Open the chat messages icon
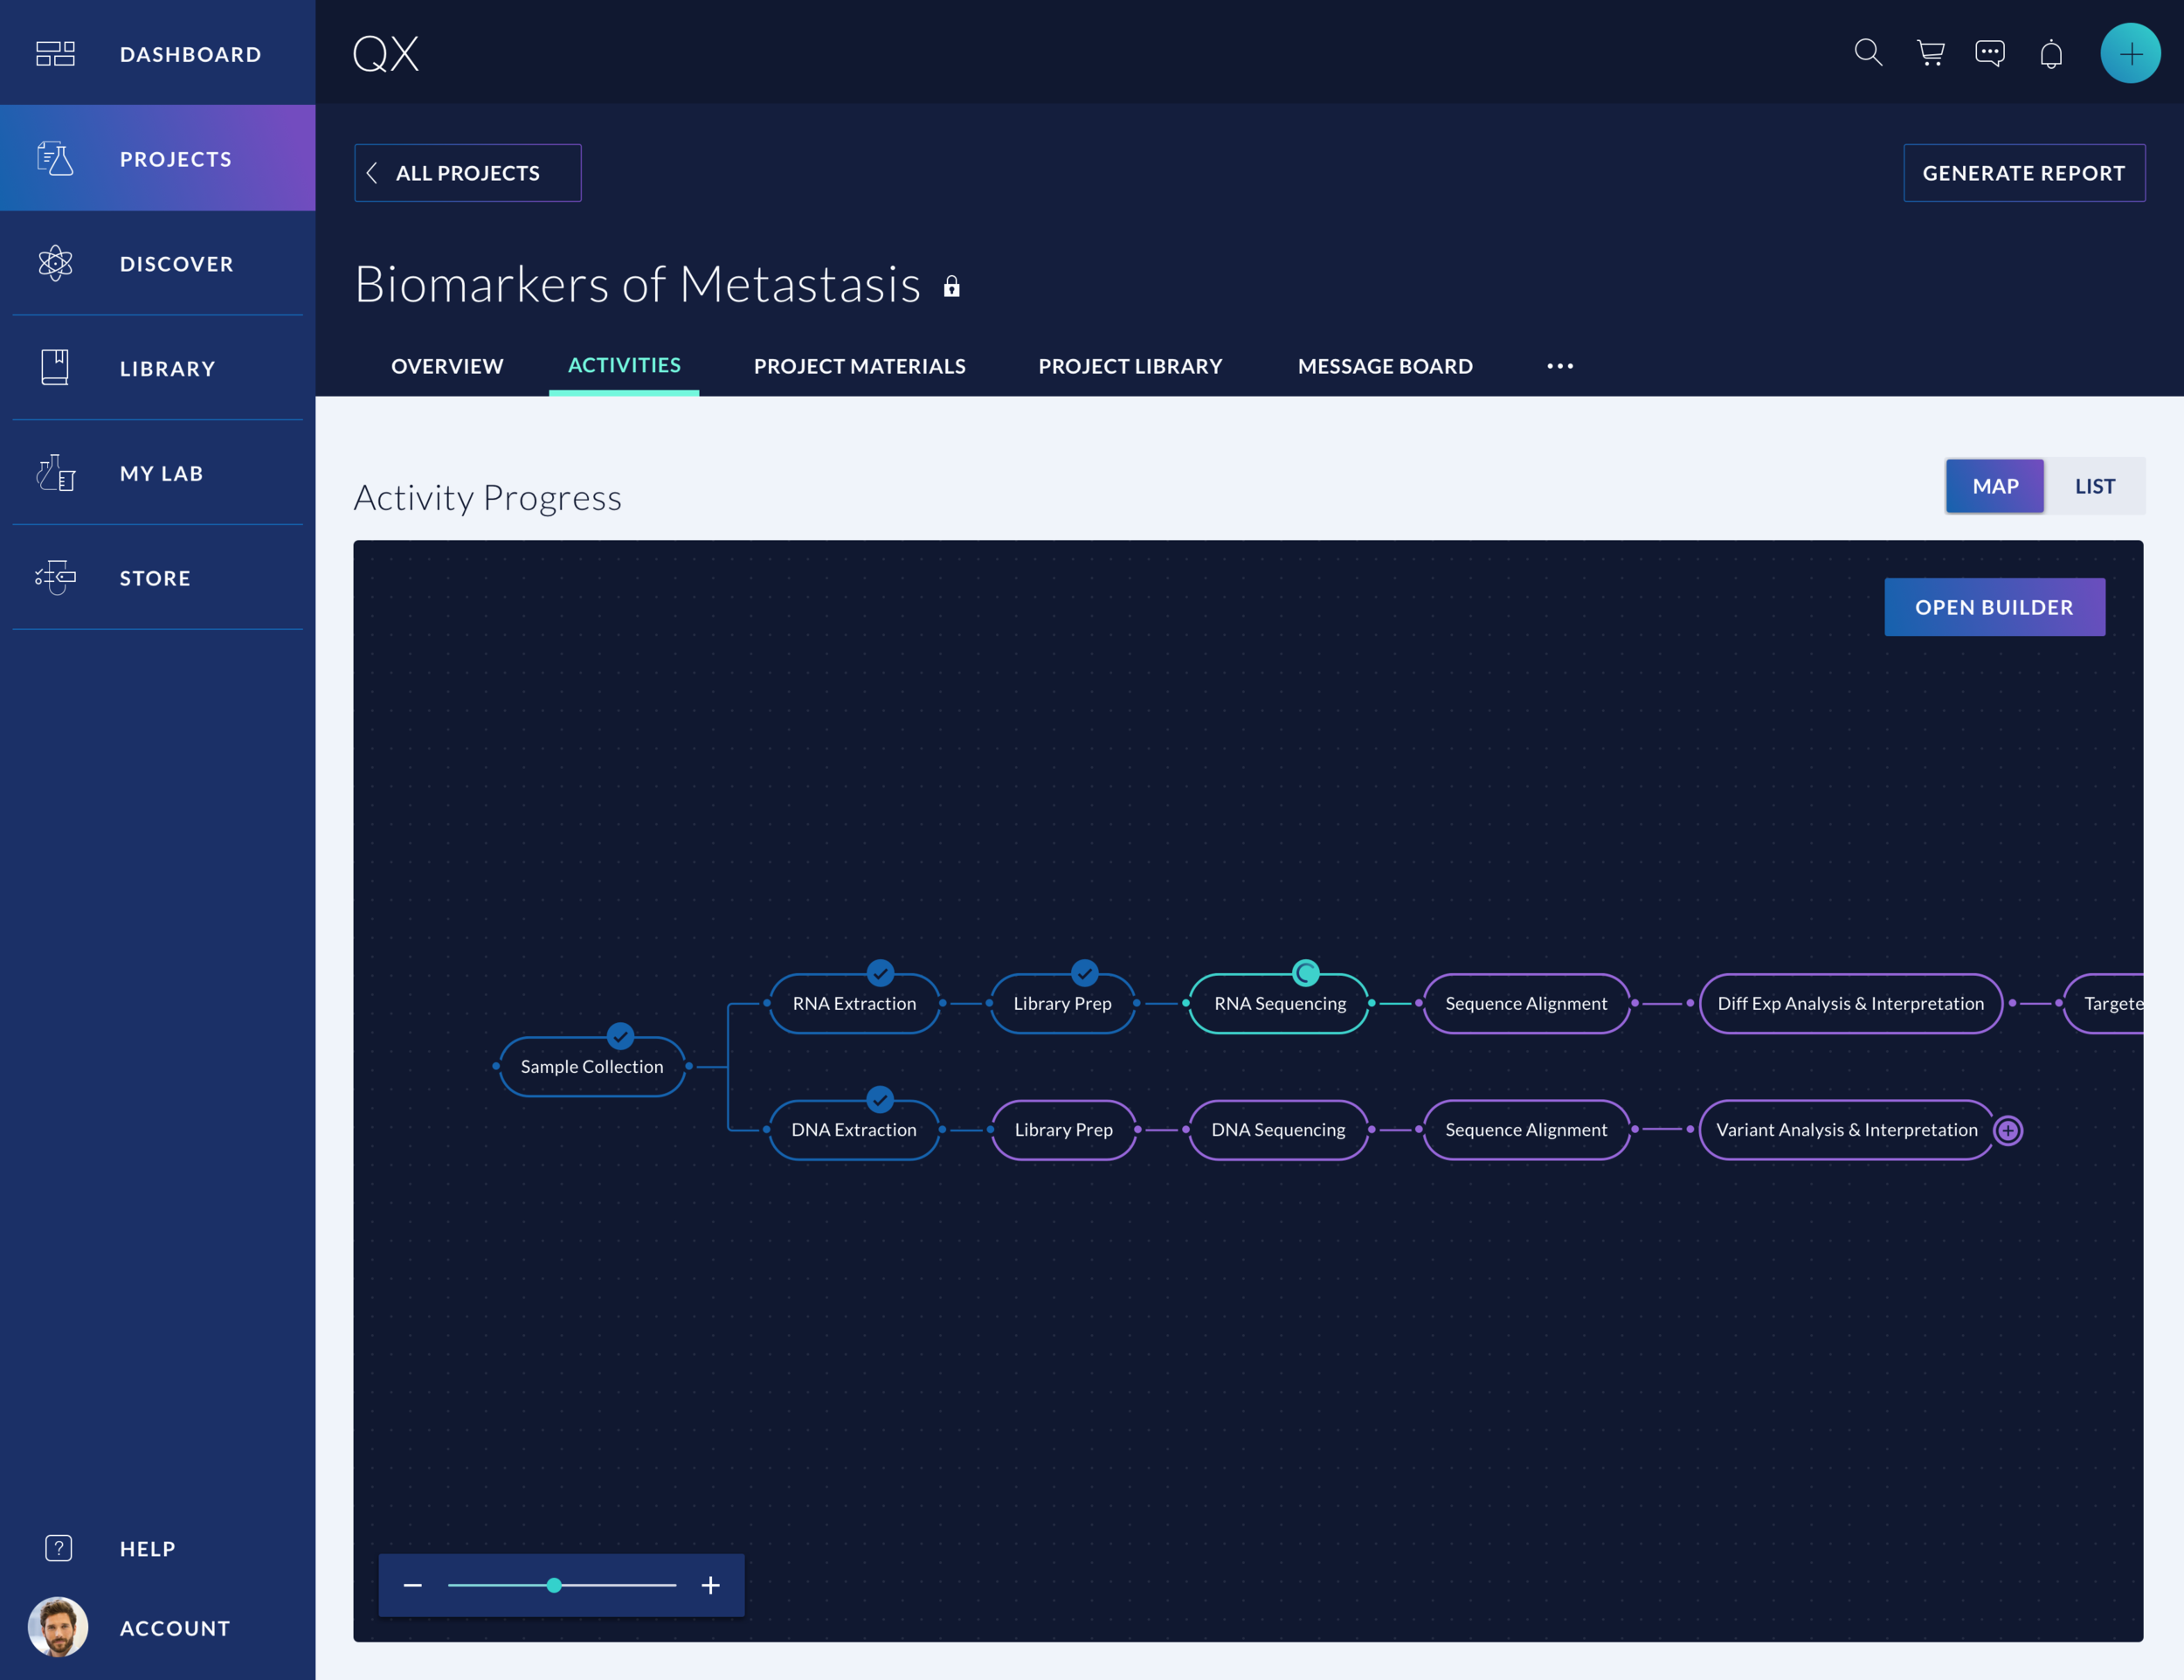This screenshot has height=1680, width=2184. [1990, 53]
